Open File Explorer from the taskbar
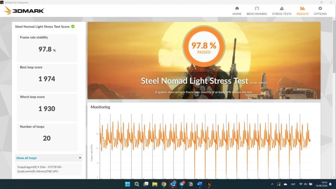The height and width of the screenshot is (189, 336). click(155, 184)
